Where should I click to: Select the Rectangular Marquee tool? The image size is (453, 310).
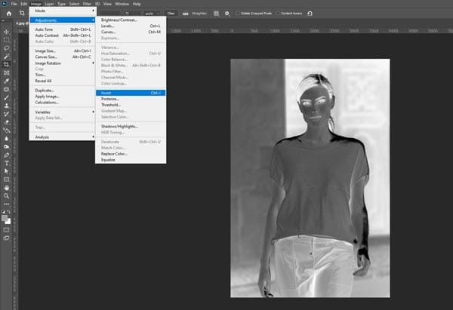click(6, 40)
